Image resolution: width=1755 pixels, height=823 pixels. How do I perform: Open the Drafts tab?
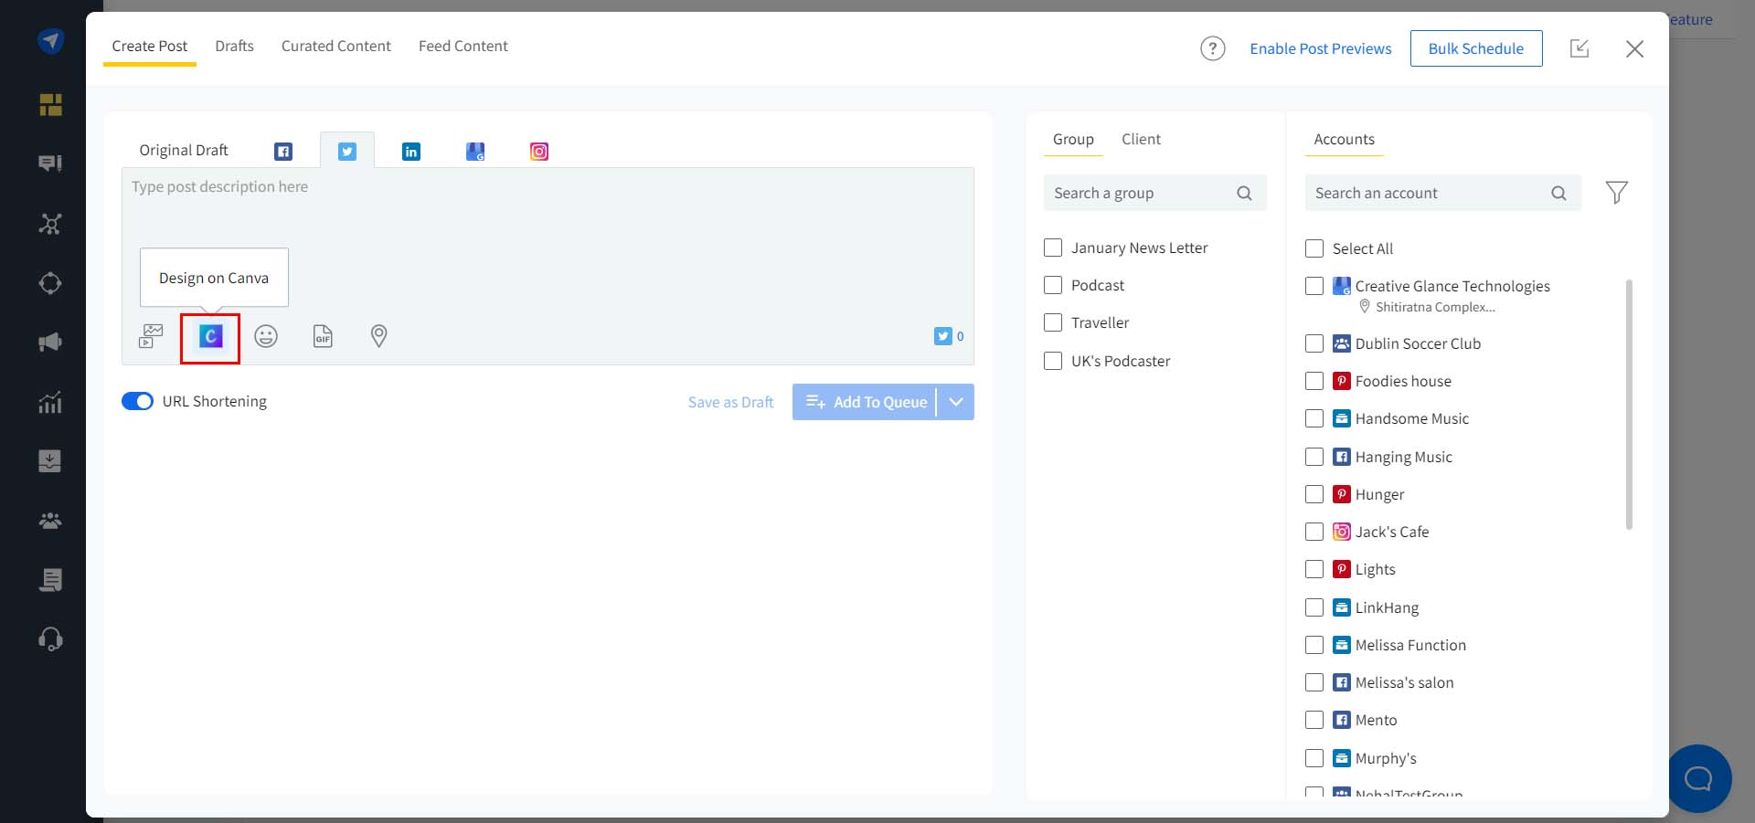(x=234, y=46)
